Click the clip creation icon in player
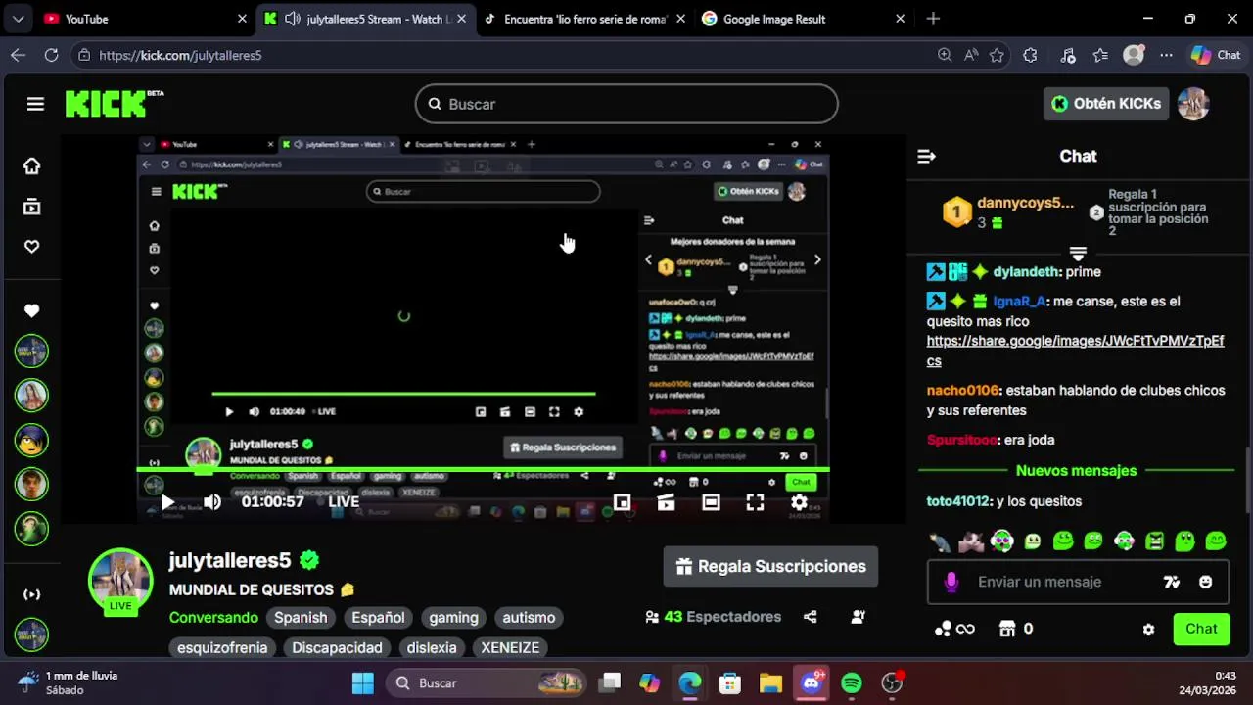The height and width of the screenshot is (705, 1253). coord(666,502)
